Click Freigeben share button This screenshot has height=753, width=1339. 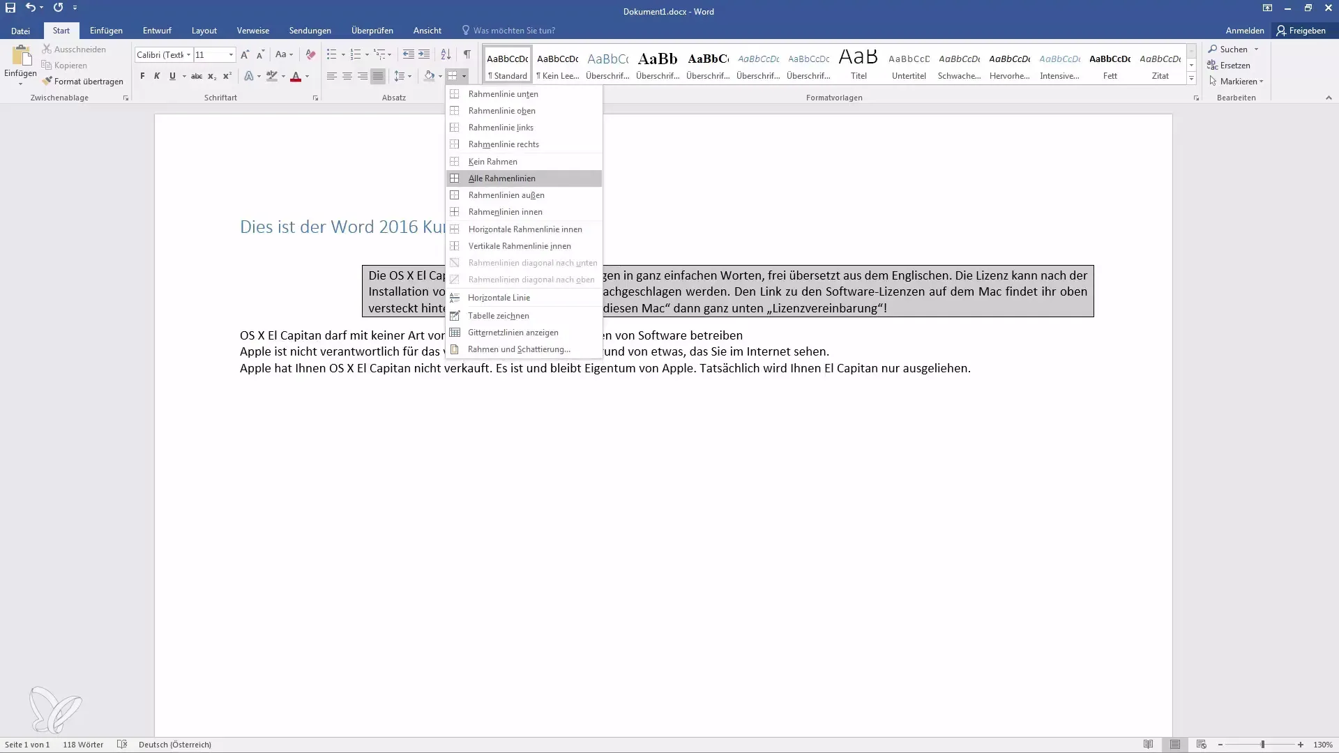pos(1301,31)
